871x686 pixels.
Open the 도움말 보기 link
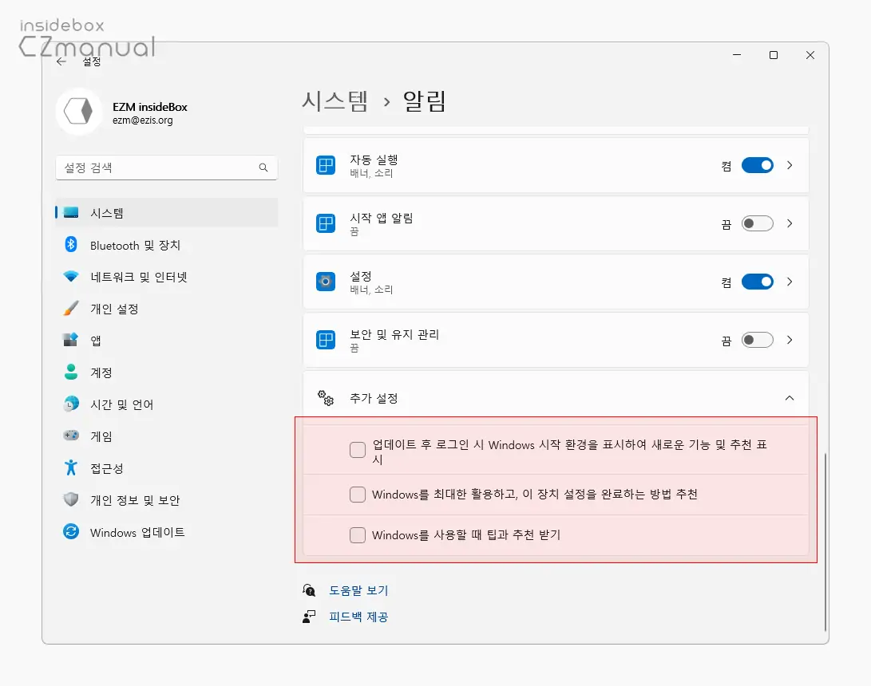[358, 589]
